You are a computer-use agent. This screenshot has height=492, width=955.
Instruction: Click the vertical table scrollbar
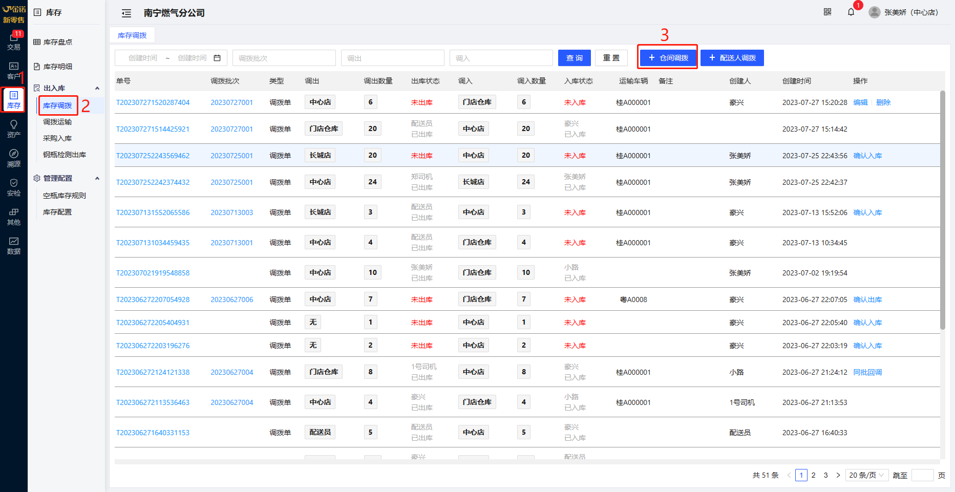pyautogui.click(x=942, y=210)
